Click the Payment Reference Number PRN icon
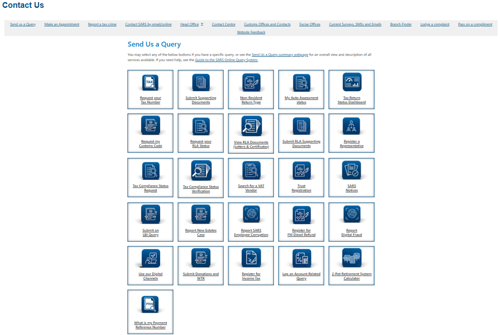 [x=150, y=305]
